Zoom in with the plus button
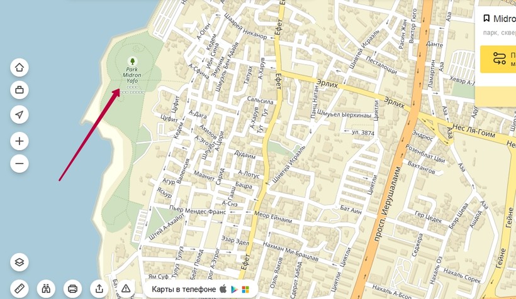The image size is (516, 299). coord(20,141)
